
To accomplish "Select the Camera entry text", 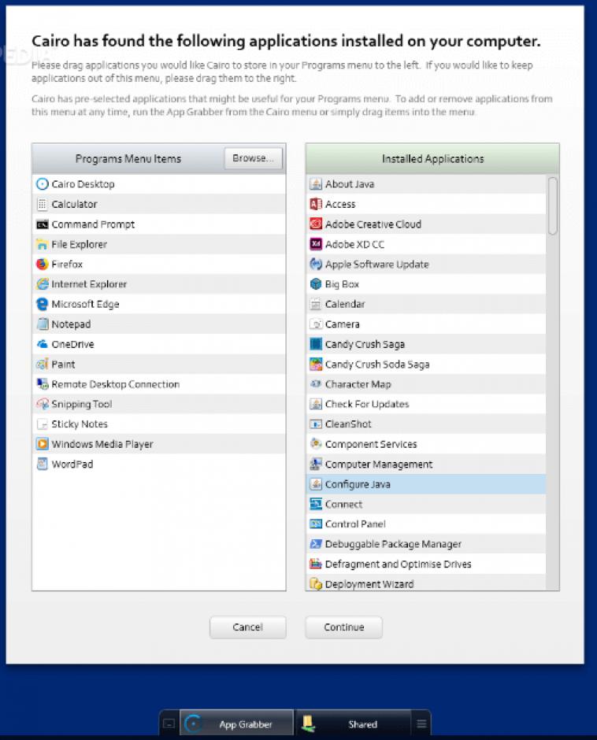I will 343,324.
